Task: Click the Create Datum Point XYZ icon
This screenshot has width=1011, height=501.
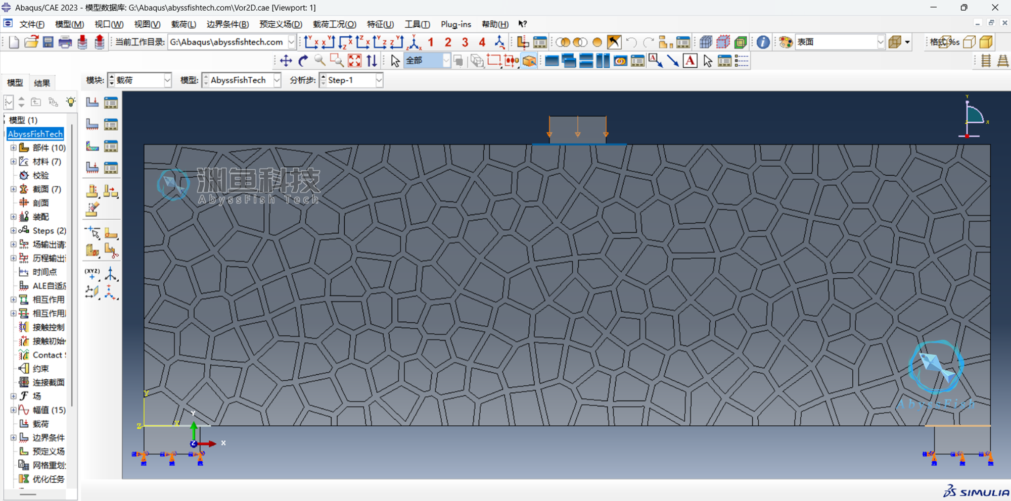Action: (x=93, y=274)
